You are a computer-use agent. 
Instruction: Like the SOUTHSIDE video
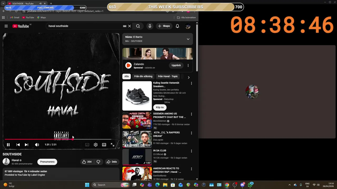coord(87,162)
